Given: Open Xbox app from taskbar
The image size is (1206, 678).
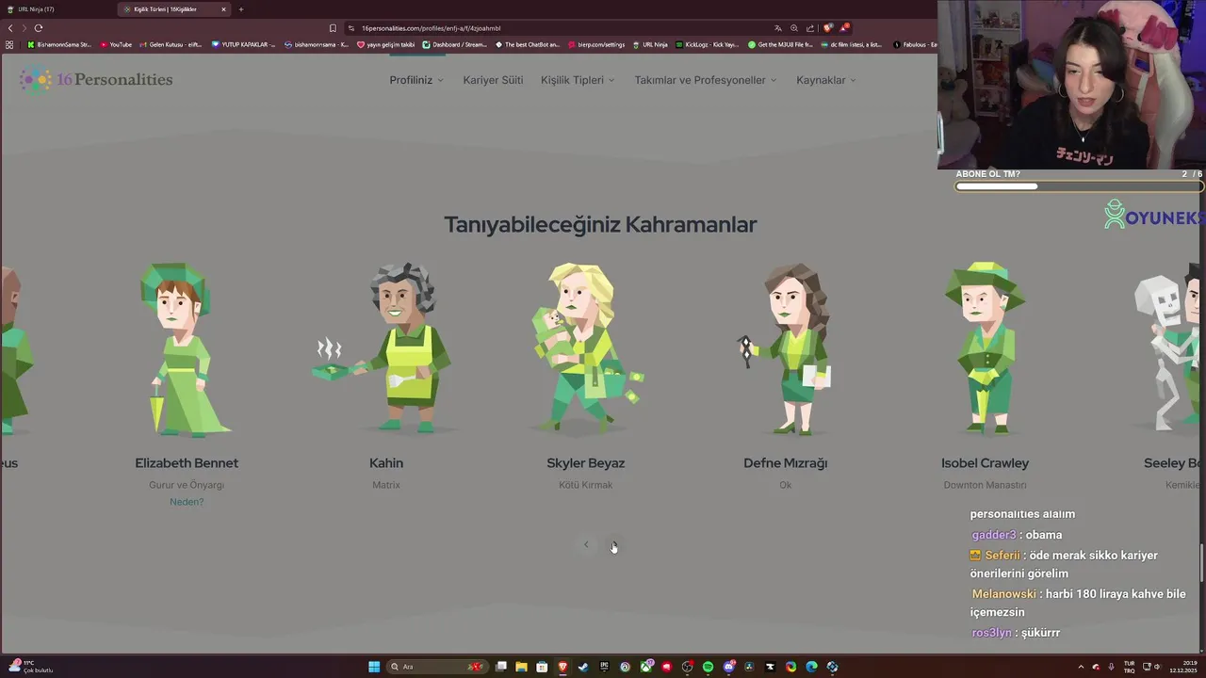Looking at the screenshot, I should pos(646,667).
